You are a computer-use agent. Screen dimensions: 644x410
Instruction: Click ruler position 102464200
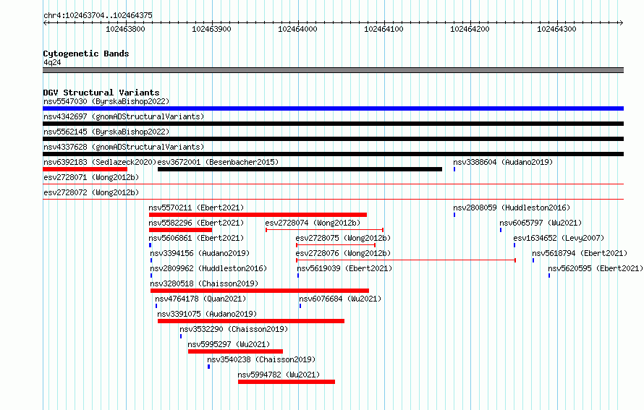(x=470, y=29)
